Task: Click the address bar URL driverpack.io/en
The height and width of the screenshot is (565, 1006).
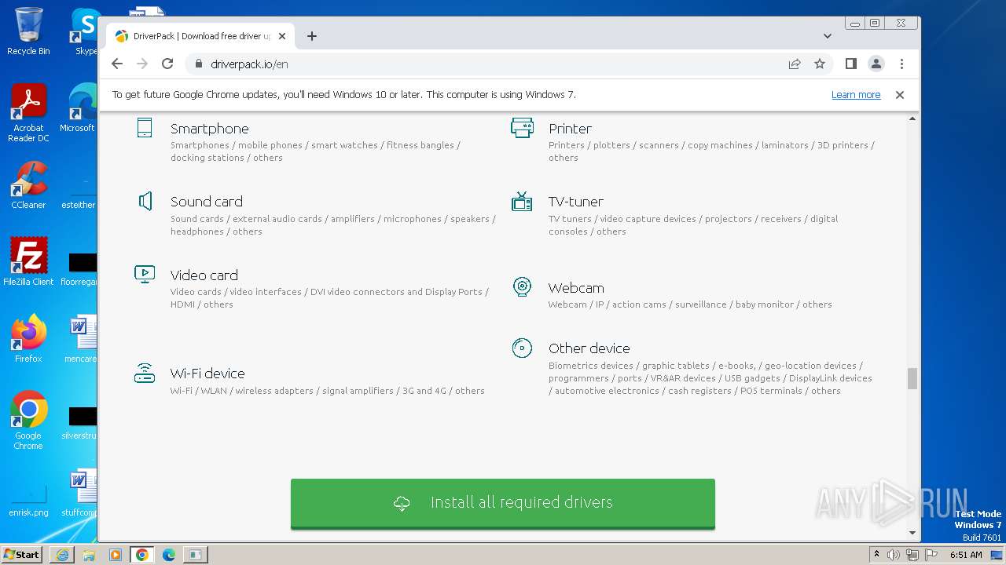Action: (249, 64)
